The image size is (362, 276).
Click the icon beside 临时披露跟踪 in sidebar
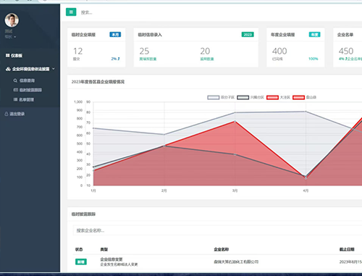(15, 90)
